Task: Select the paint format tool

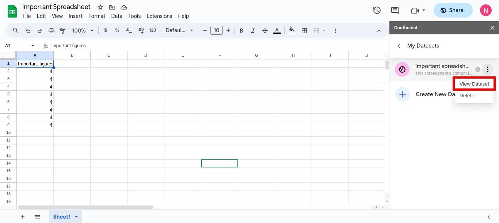Action: click(63, 30)
